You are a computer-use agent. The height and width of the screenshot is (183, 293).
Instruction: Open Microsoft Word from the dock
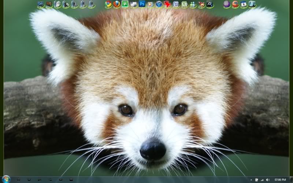tap(176, 4)
